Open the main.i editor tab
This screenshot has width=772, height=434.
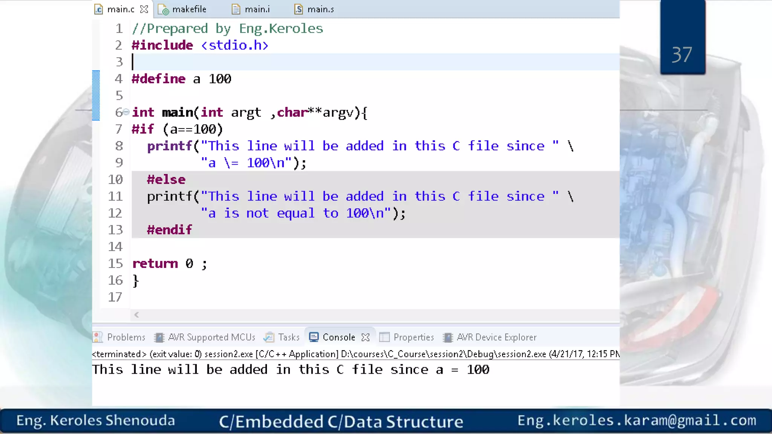coord(257,9)
